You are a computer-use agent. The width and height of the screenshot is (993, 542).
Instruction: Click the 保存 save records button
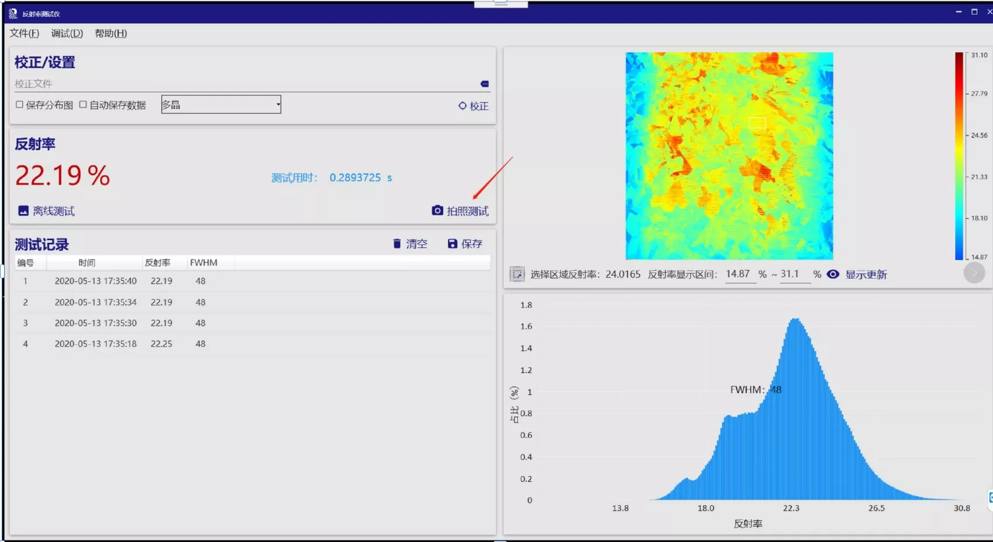pyautogui.click(x=465, y=243)
